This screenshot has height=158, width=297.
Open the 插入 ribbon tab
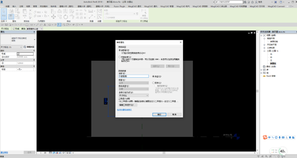(x=14, y=6)
